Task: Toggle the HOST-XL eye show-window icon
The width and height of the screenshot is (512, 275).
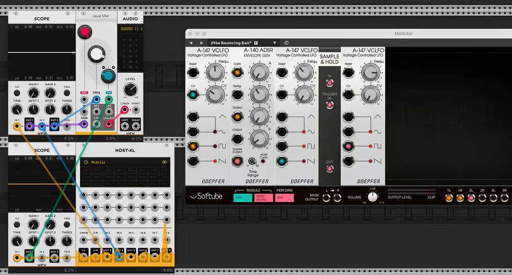Action: pos(165,162)
